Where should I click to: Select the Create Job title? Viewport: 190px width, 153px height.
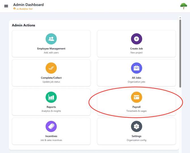pos(136,48)
